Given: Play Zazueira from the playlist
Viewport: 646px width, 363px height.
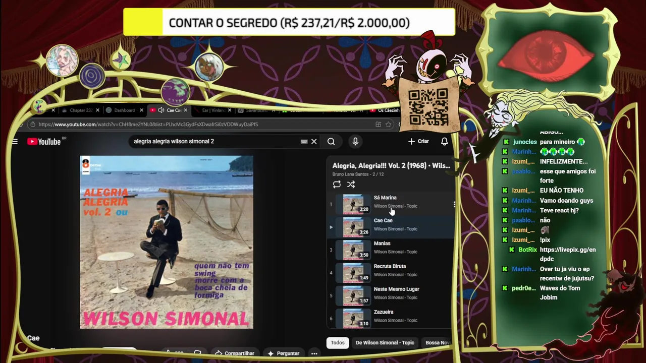Looking at the screenshot, I should pyautogui.click(x=391, y=318).
